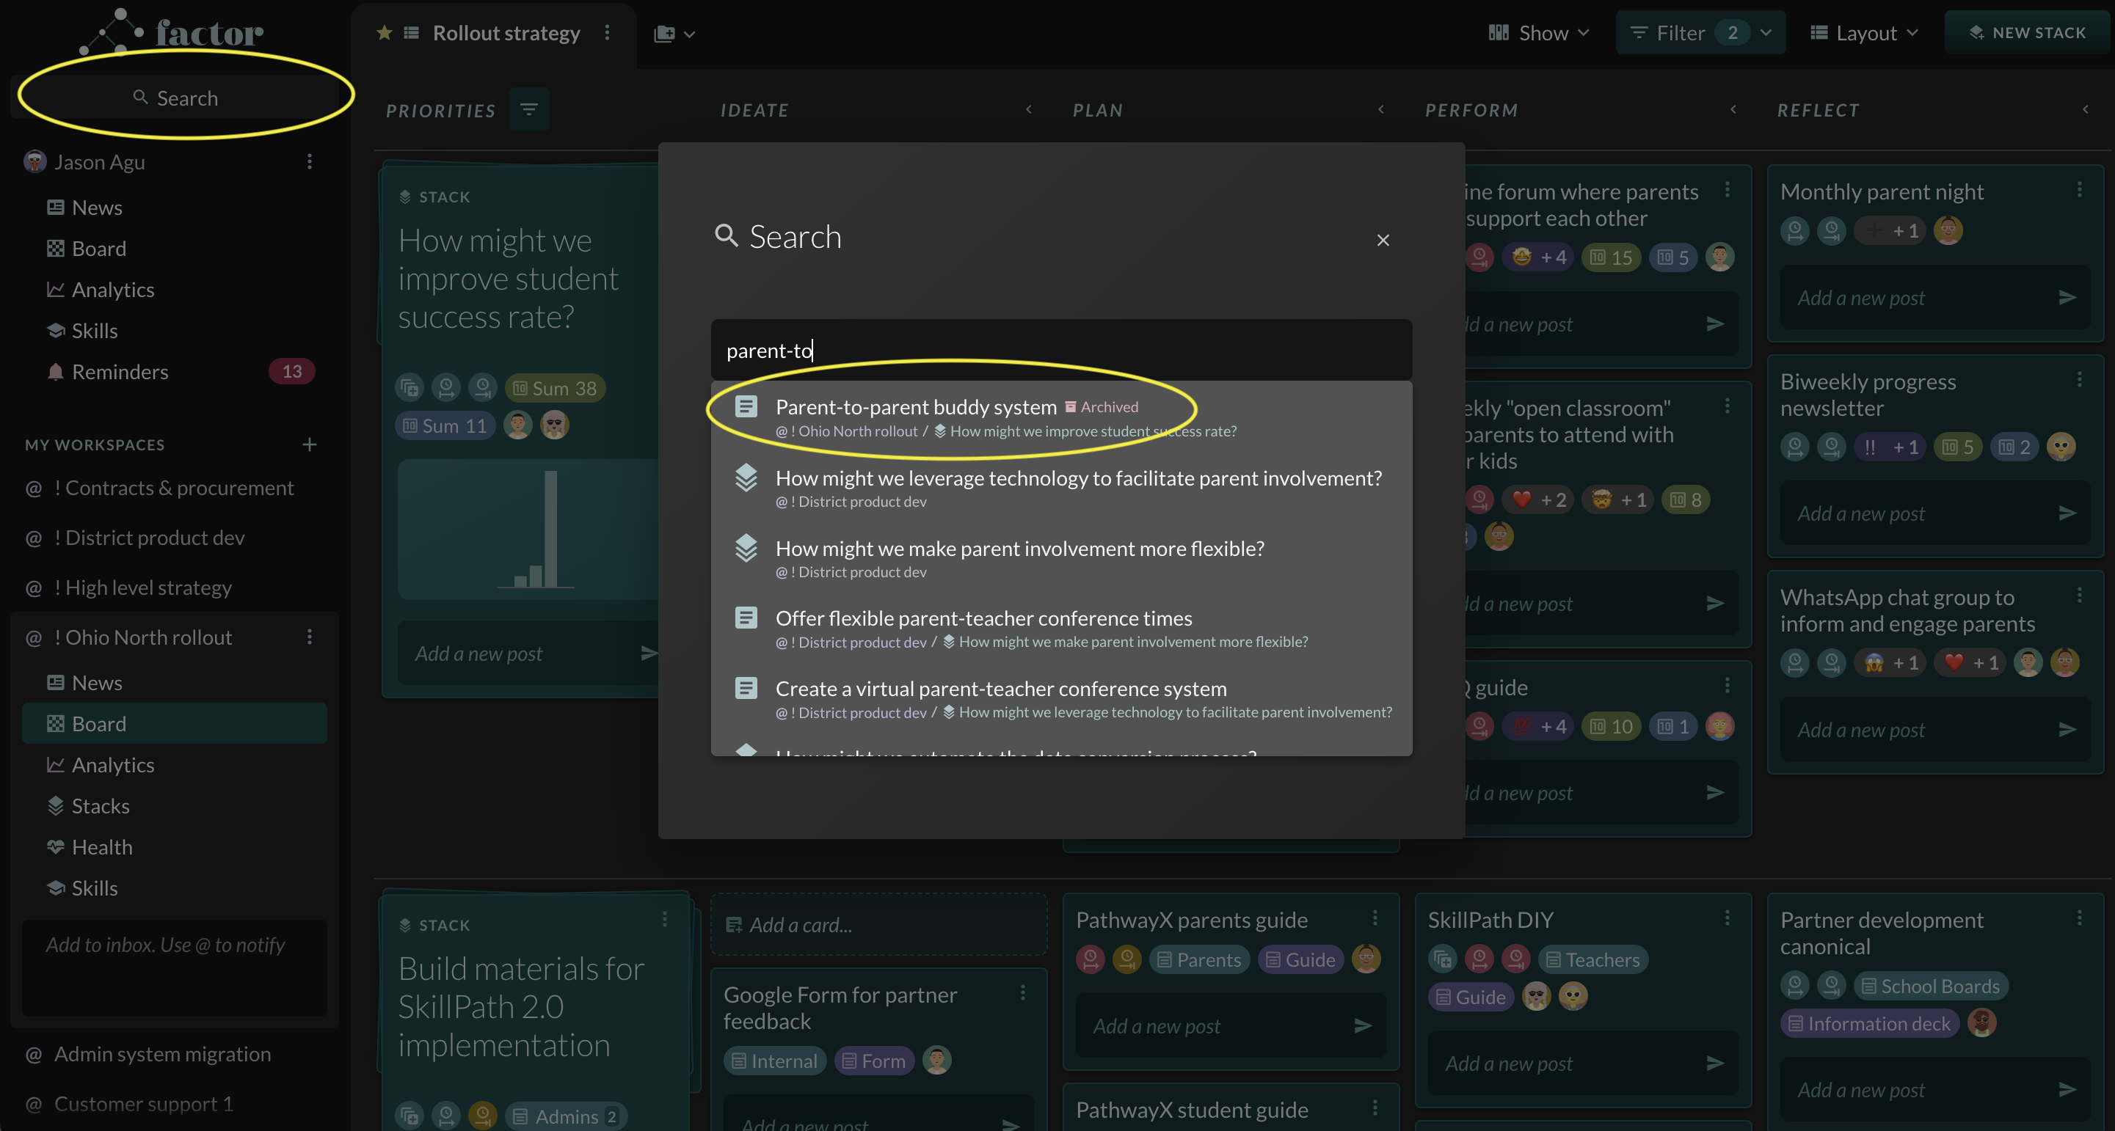Add a new workspace with plus icon
The width and height of the screenshot is (2115, 1131).
310,445
